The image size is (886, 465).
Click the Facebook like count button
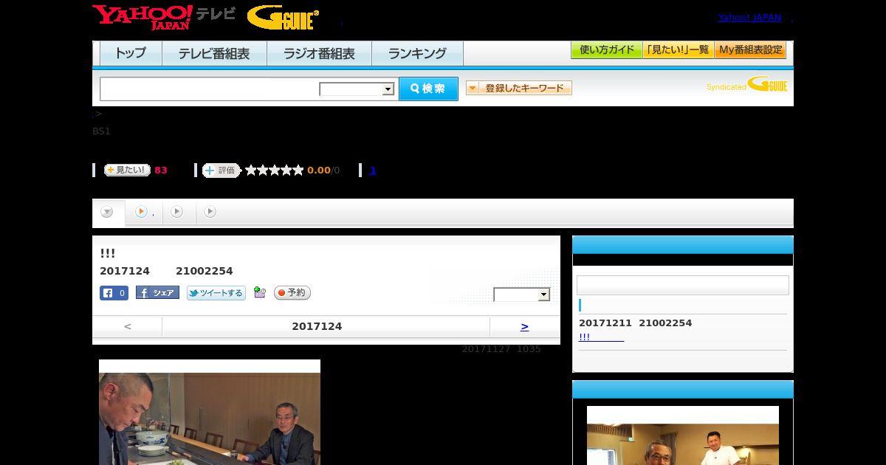pos(114,293)
